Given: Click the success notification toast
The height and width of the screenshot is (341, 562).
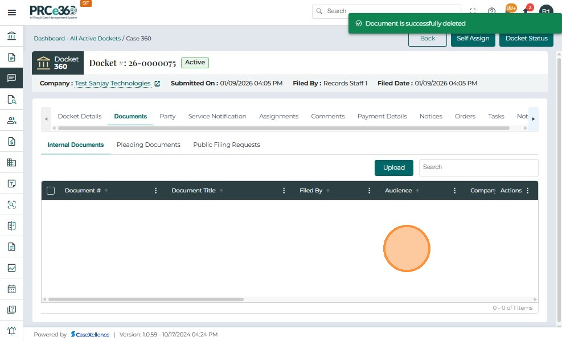Looking at the screenshot, I should click(x=455, y=23).
